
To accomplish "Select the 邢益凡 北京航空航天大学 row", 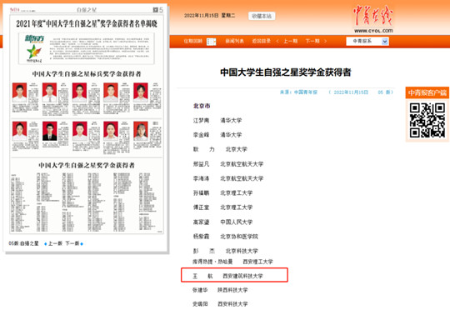I will click(x=228, y=164).
